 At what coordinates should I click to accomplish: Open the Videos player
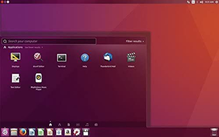click(x=131, y=57)
